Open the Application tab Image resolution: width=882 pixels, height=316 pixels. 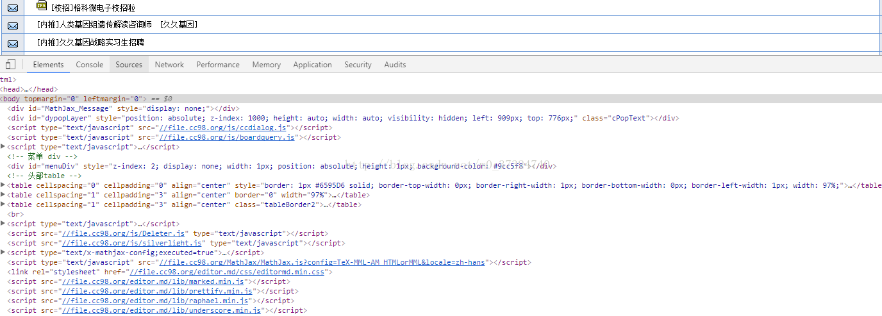coord(312,64)
